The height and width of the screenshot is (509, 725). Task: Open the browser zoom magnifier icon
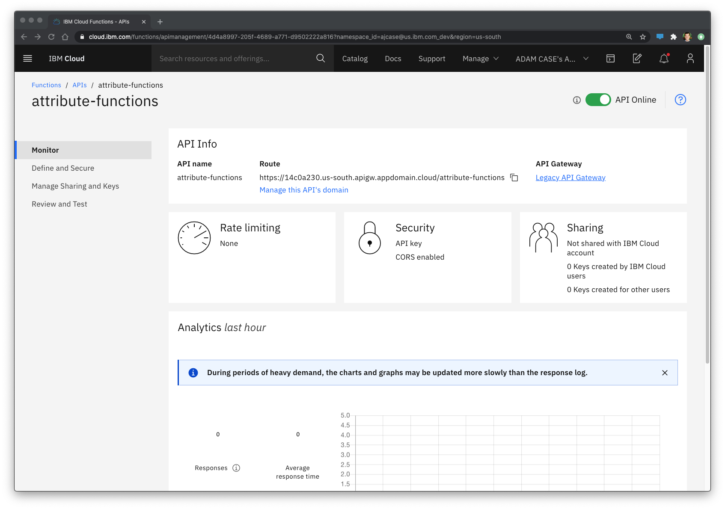click(x=629, y=37)
